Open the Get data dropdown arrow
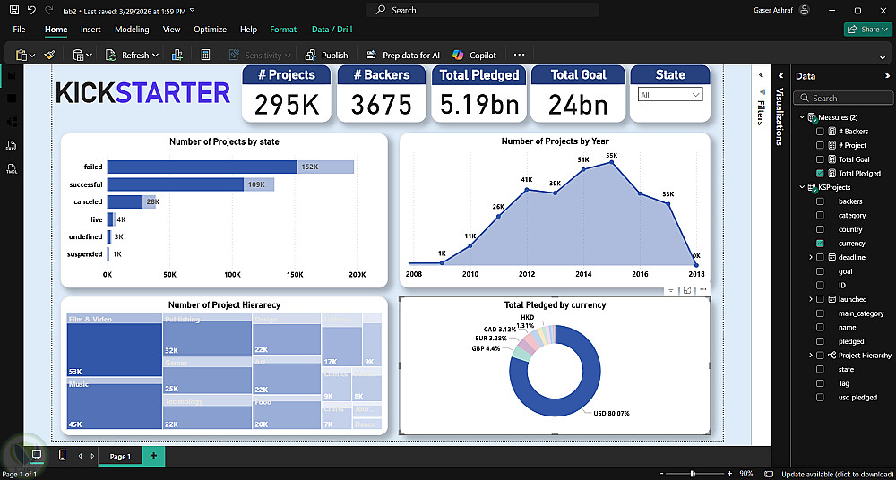896x480 pixels. tap(89, 56)
